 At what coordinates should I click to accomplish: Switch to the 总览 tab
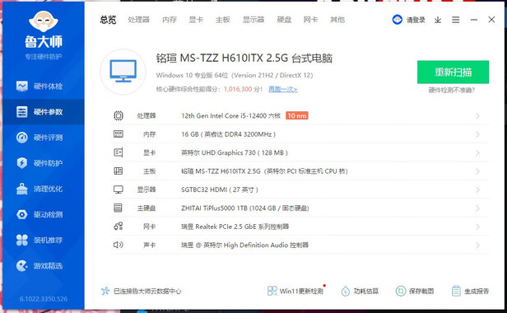pos(108,20)
